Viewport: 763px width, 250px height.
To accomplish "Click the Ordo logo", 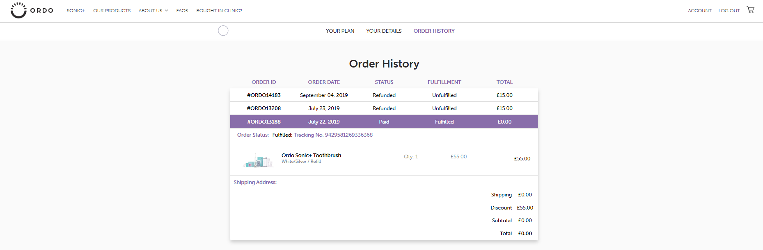I will [32, 10].
